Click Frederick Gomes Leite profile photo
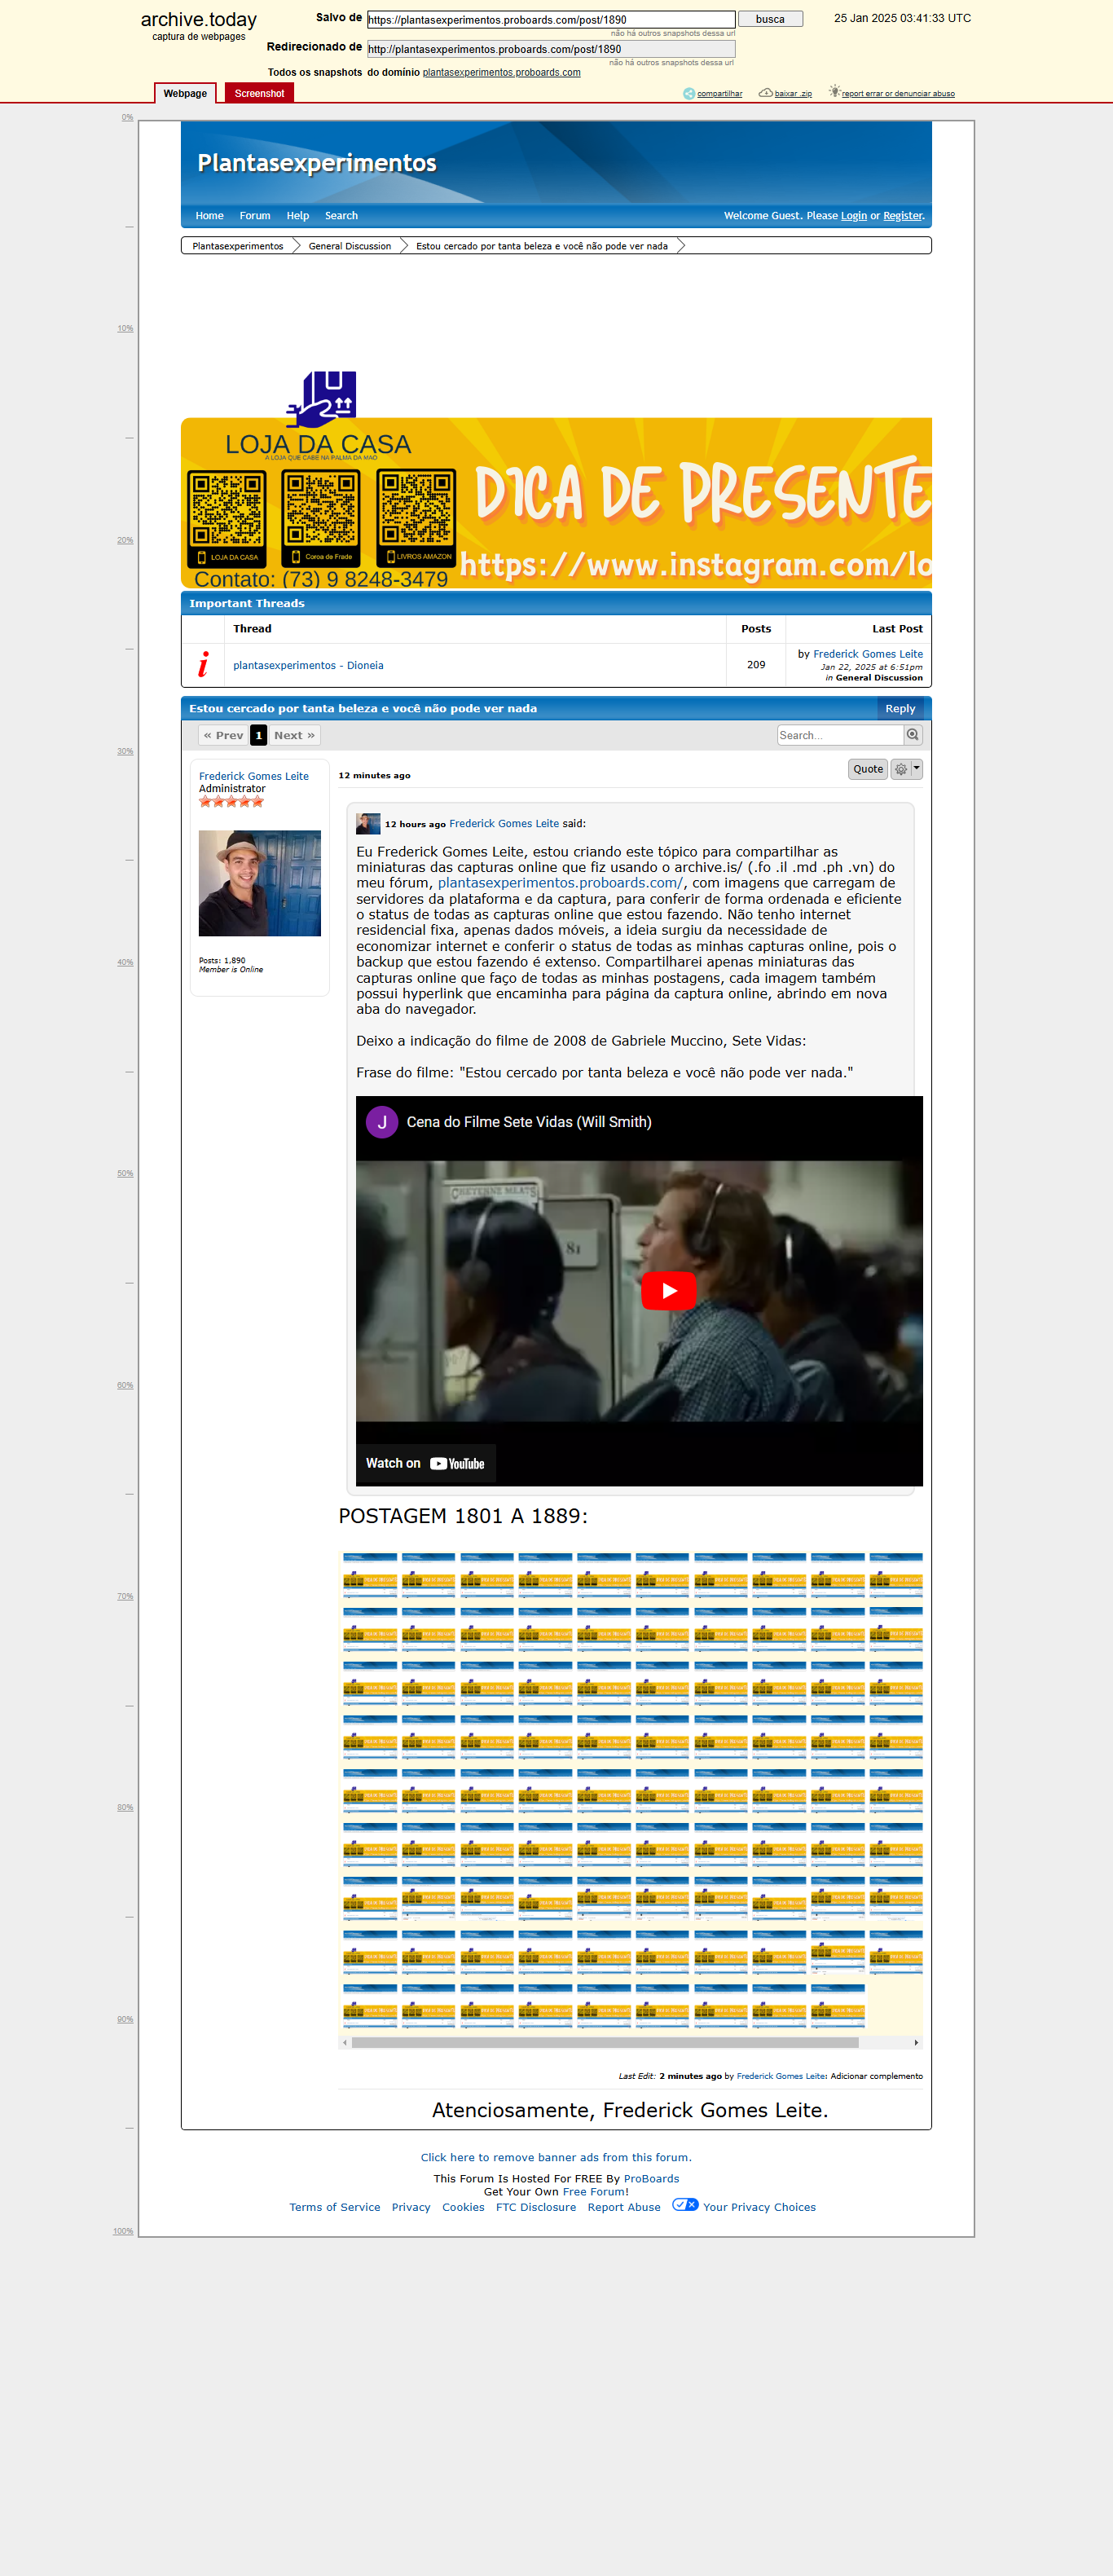The image size is (1113, 2576). (260, 883)
